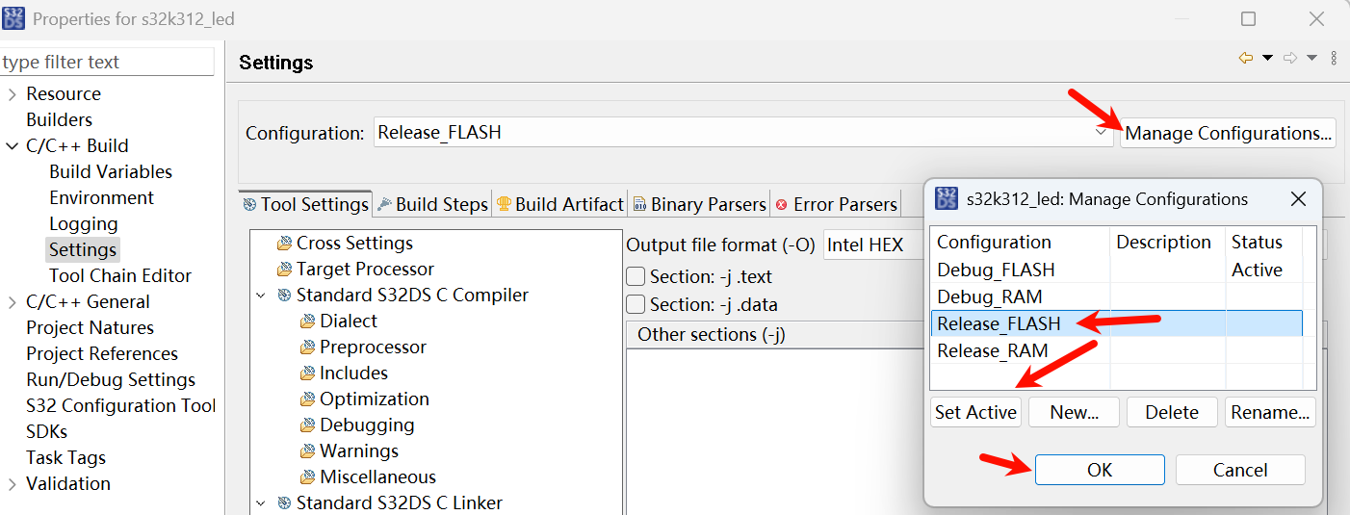Open the Configuration Release_FLASH dropdown

click(x=743, y=133)
